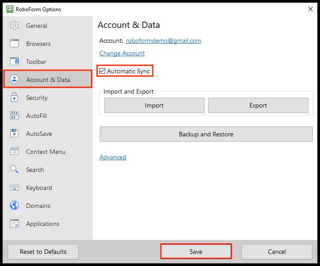Open the General settings section
Image resolution: width=320 pixels, height=266 pixels.
tap(48, 26)
